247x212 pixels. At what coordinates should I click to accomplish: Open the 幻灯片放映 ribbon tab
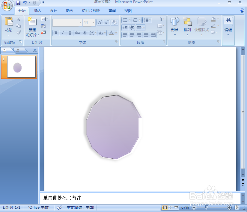pos(91,11)
